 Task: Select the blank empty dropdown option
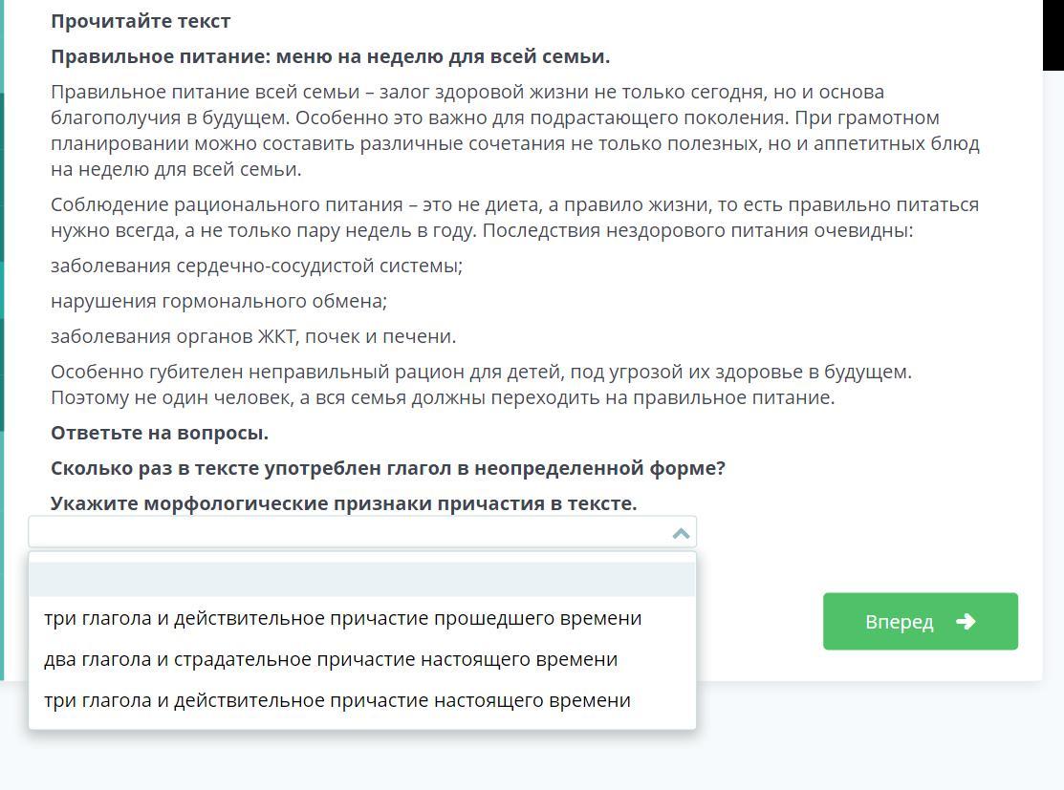(x=361, y=579)
